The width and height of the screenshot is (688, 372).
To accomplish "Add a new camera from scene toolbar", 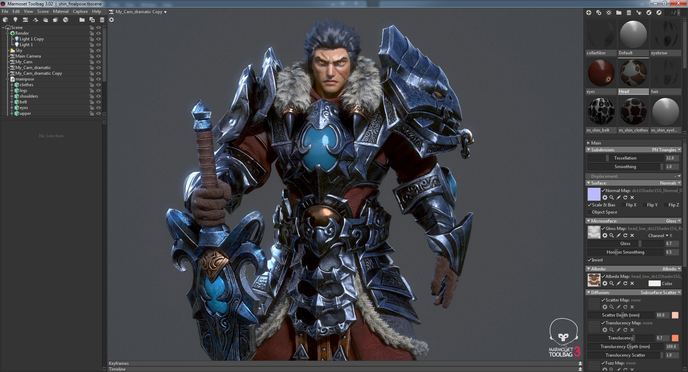I will pos(25,20).
